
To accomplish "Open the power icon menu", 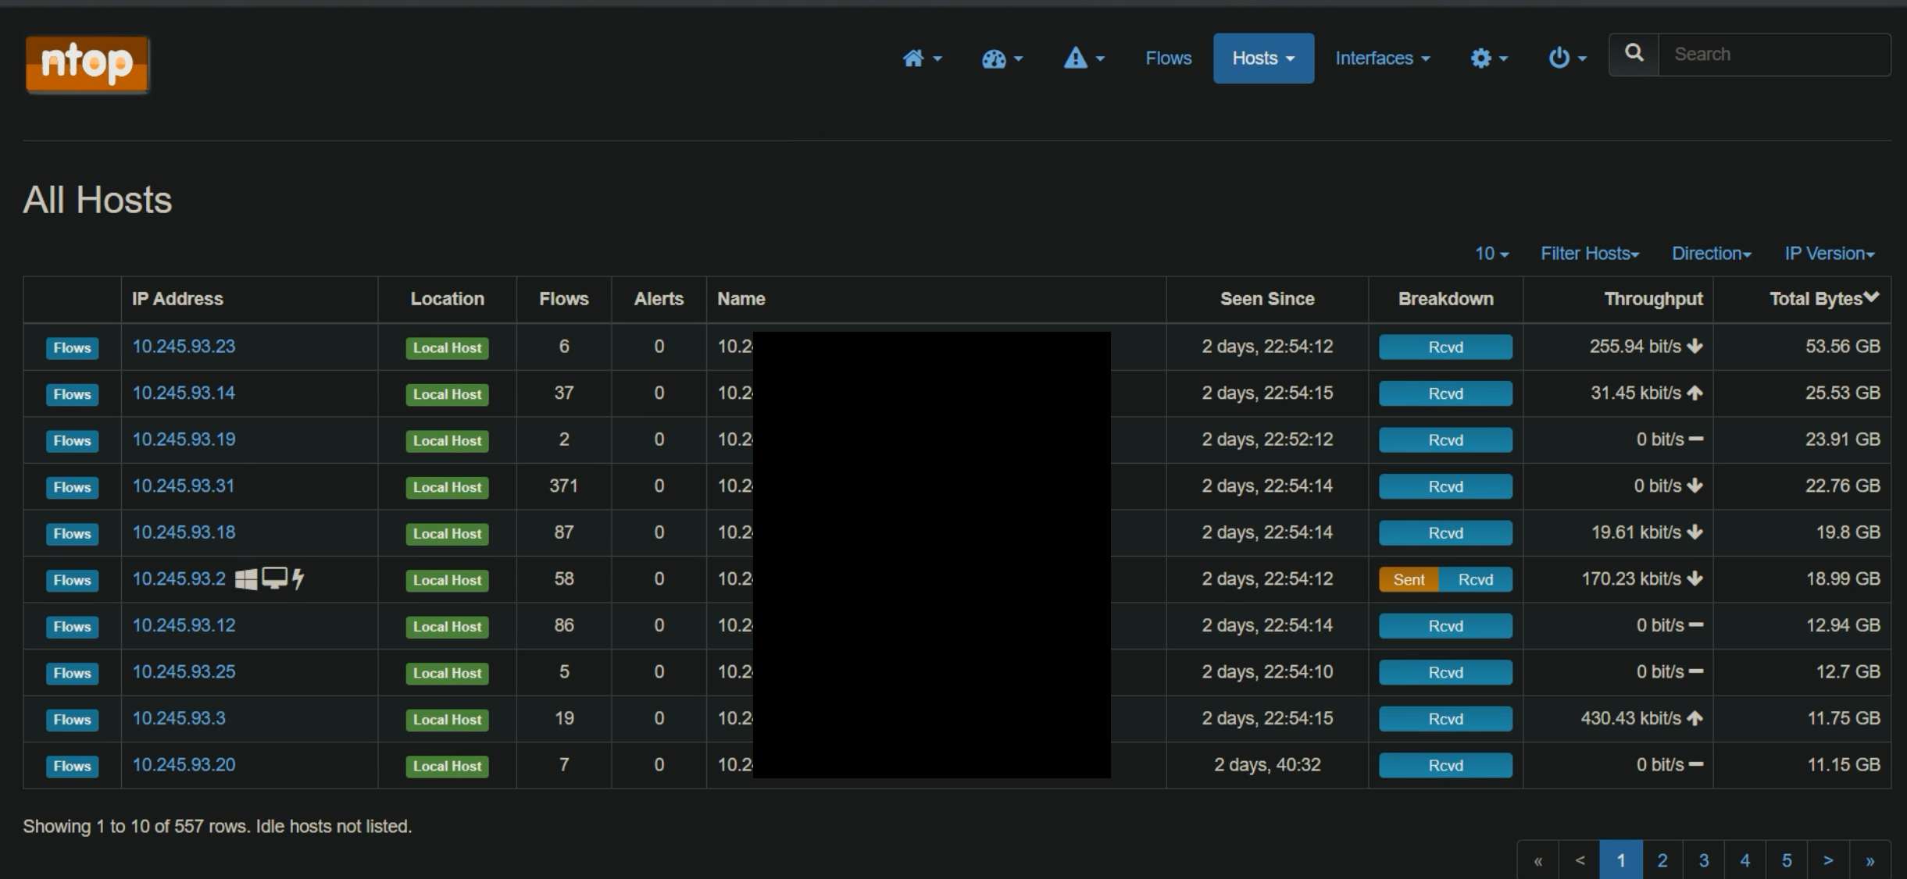I will (1566, 59).
